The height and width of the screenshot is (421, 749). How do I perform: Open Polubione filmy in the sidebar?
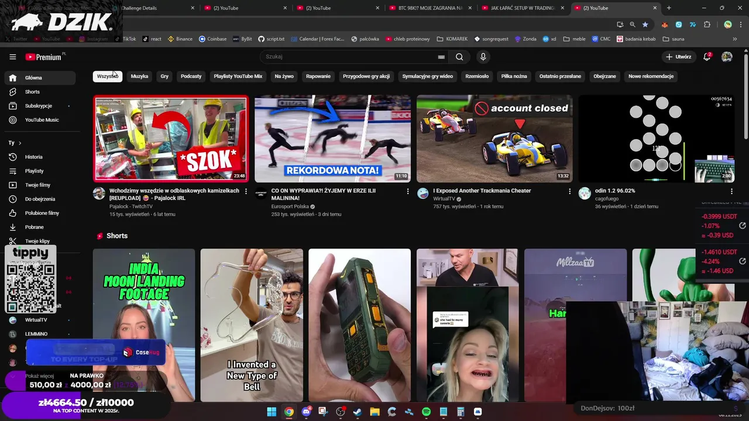(x=40, y=213)
